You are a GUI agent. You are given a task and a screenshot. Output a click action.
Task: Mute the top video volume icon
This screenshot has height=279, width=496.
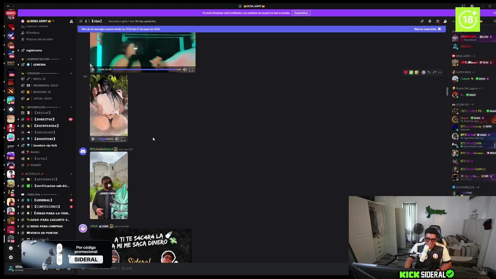(185, 70)
